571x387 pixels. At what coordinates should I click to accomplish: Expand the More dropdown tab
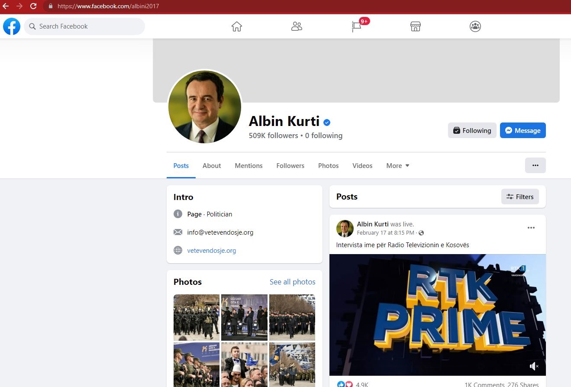[398, 165]
